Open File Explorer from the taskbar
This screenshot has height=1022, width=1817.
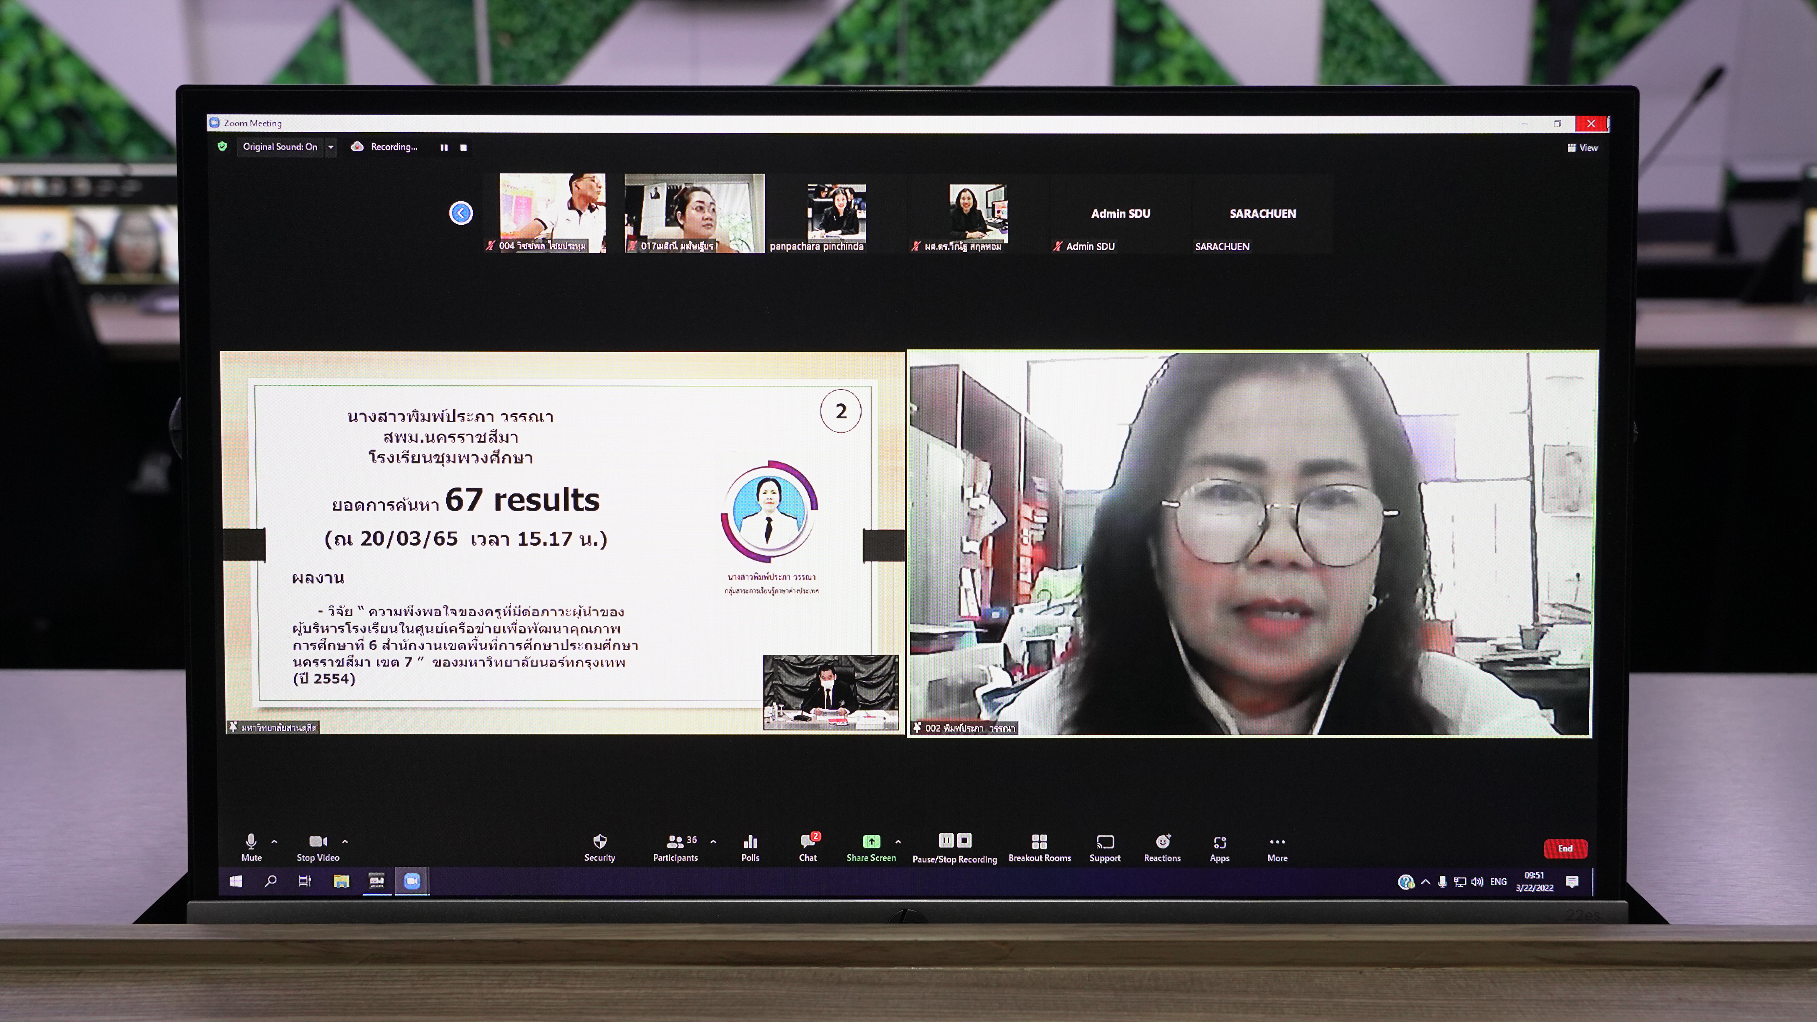click(341, 881)
